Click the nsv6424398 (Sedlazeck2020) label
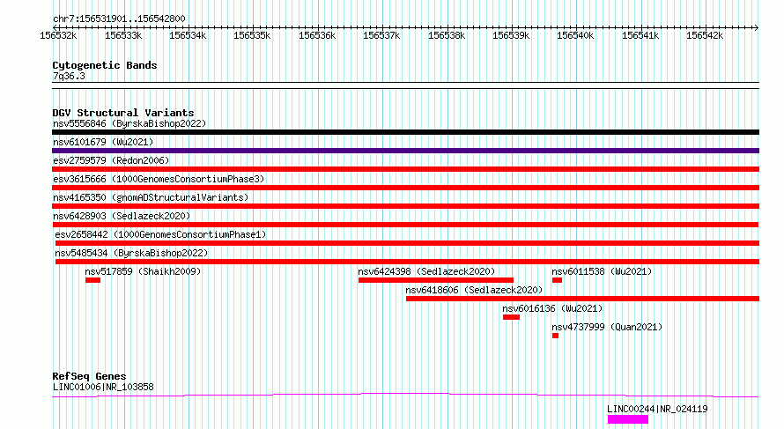Screen dimensions: 784x429 click(426, 271)
